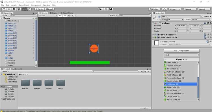Screen dimensions: 212x112
Task: Open the Account dropdown
Action: (175, 9)
